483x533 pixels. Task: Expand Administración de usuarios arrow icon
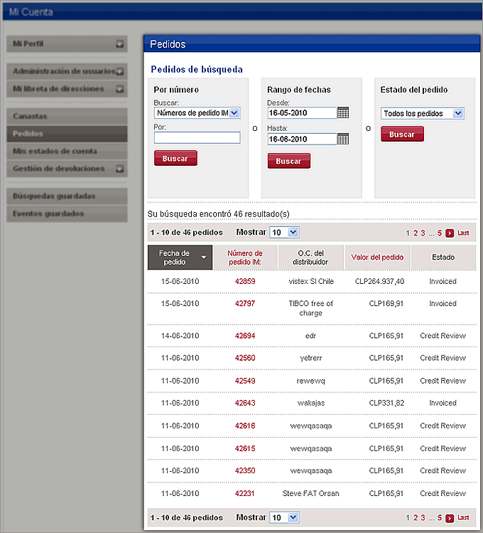click(x=120, y=72)
